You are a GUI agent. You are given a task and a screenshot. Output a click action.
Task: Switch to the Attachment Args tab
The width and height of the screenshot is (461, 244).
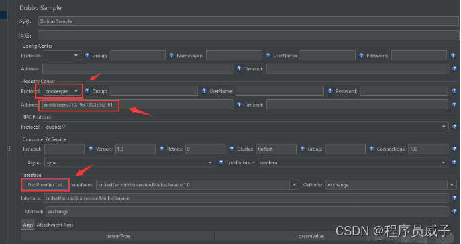click(x=55, y=225)
